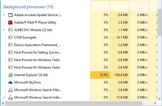162x106 pixels.
Task: Select the Microsoft SkyDrive cloud icon
Action: (x=10, y=82)
